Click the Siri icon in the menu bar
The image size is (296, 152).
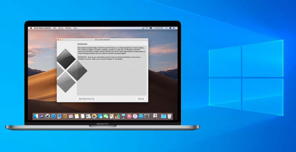click(x=170, y=28)
